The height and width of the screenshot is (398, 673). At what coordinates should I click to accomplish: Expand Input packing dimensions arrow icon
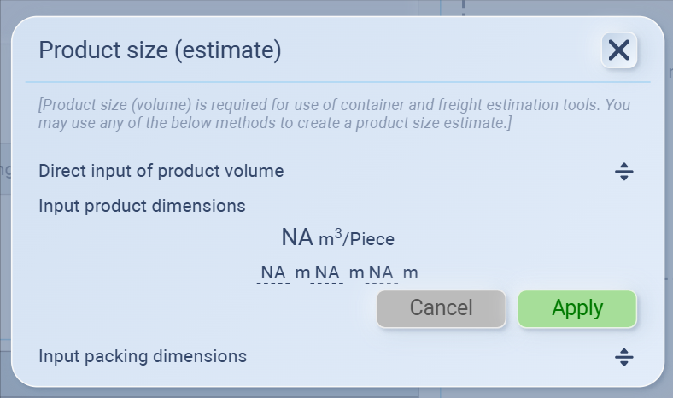pos(624,357)
